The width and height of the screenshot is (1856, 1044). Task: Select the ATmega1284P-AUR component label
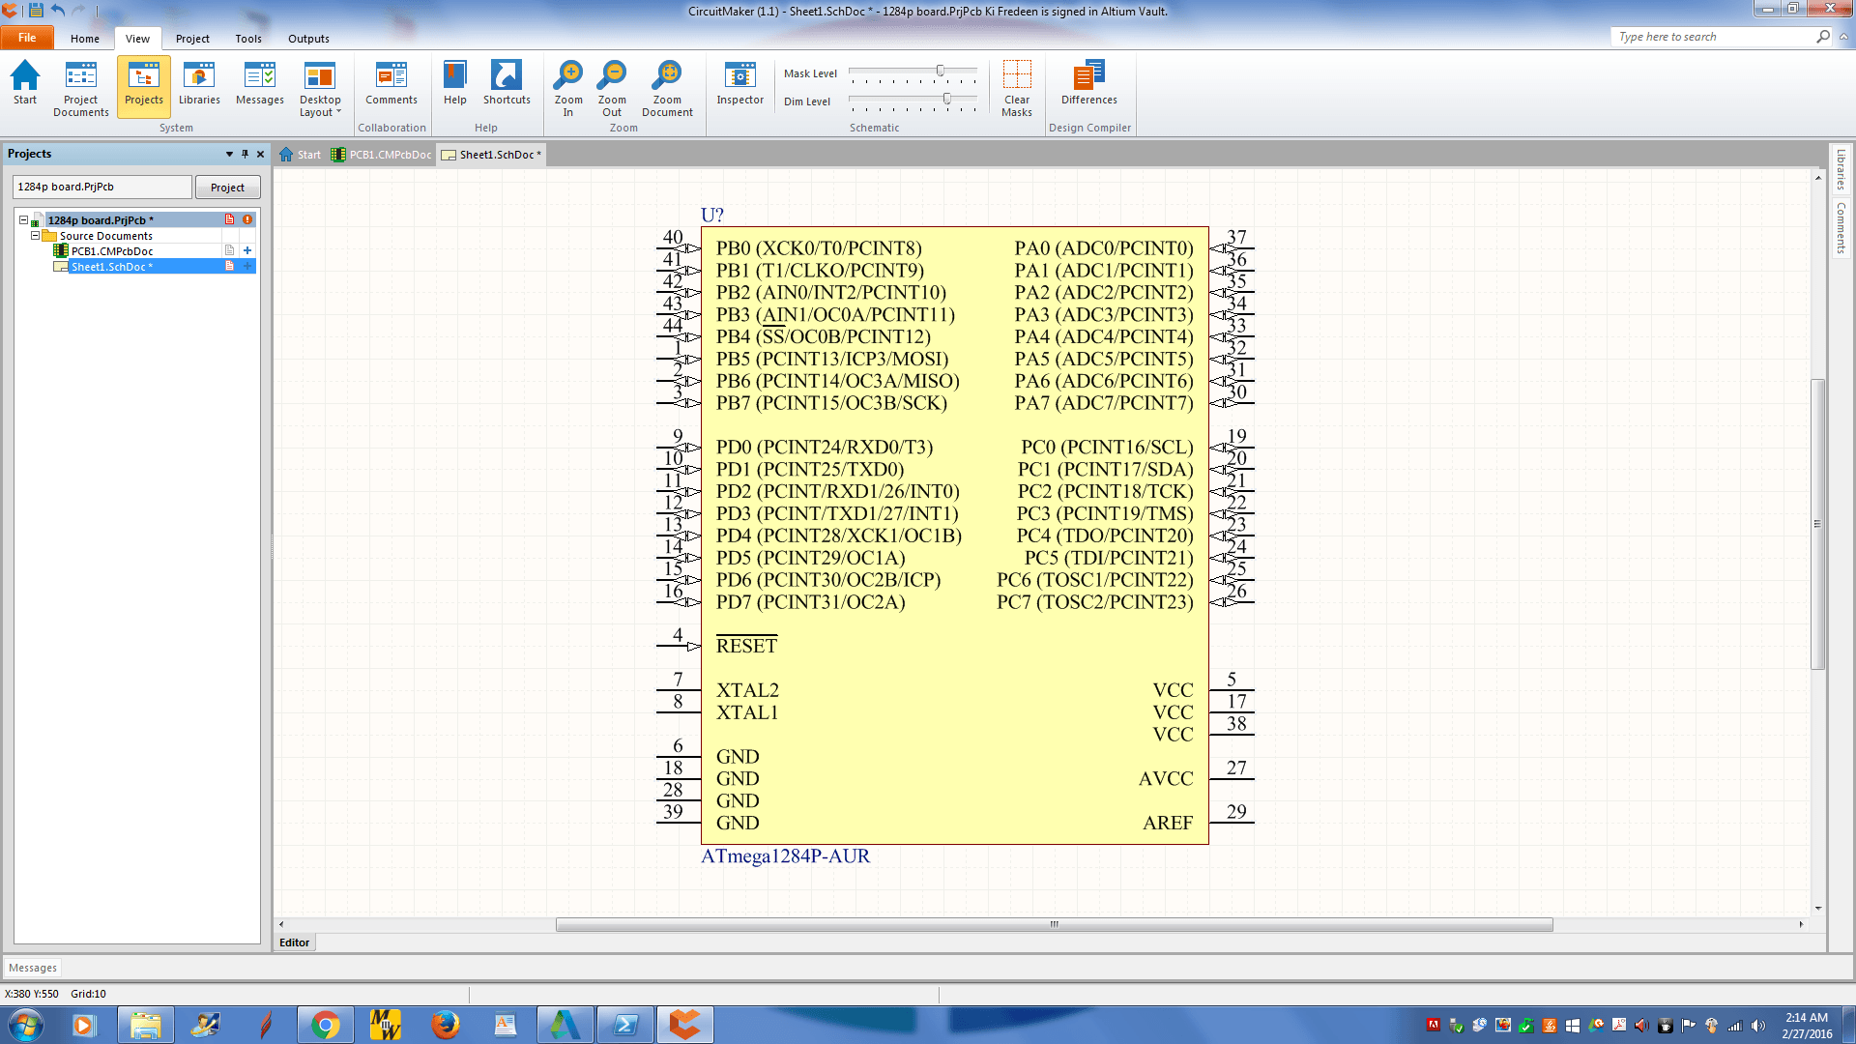(x=786, y=856)
